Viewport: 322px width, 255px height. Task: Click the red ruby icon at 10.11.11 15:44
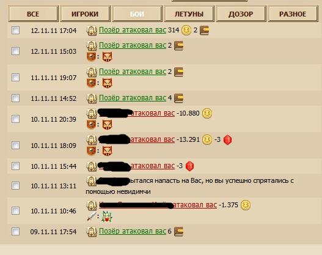pos(189,166)
